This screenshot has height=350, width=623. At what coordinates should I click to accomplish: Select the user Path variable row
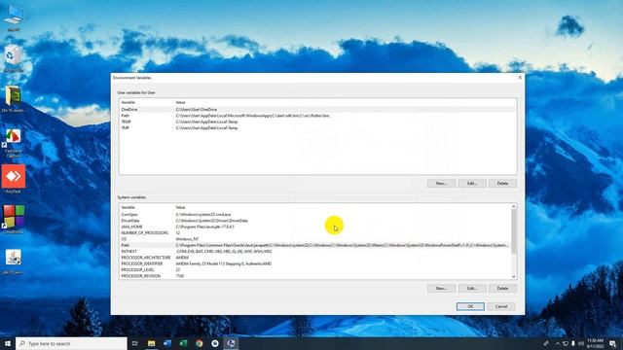[318, 116]
